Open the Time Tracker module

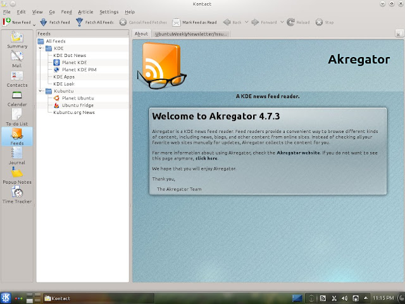[x=17, y=195]
